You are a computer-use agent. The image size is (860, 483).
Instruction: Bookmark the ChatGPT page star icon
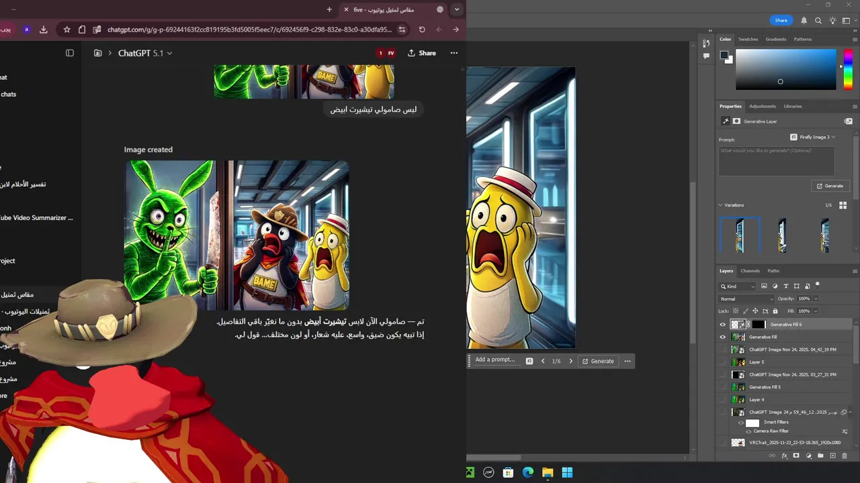pyautogui.click(x=67, y=30)
